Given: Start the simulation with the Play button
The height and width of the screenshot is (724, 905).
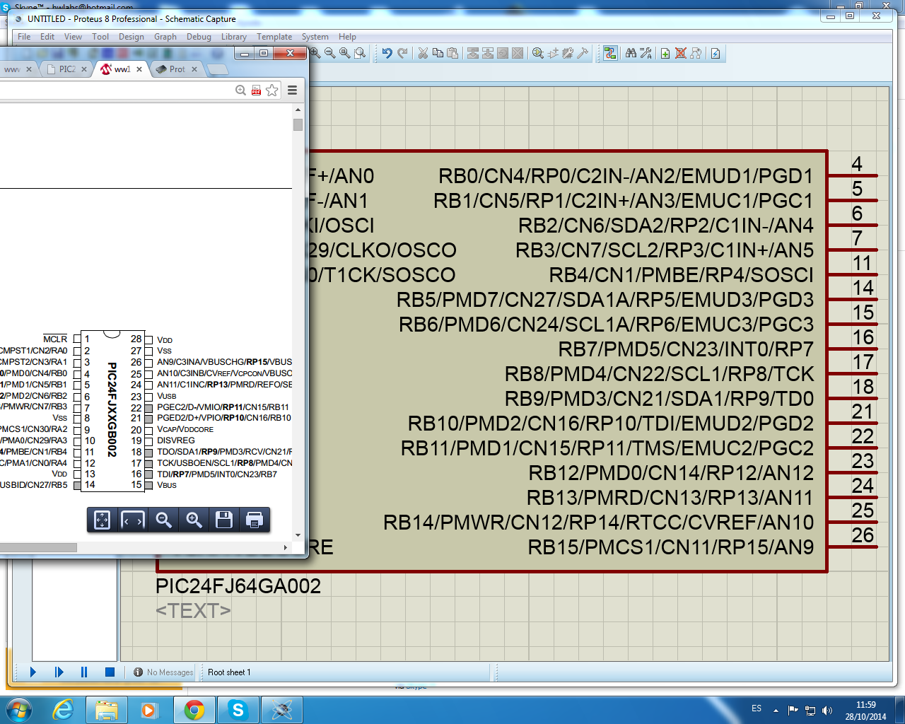Looking at the screenshot, I should [33, 672].
